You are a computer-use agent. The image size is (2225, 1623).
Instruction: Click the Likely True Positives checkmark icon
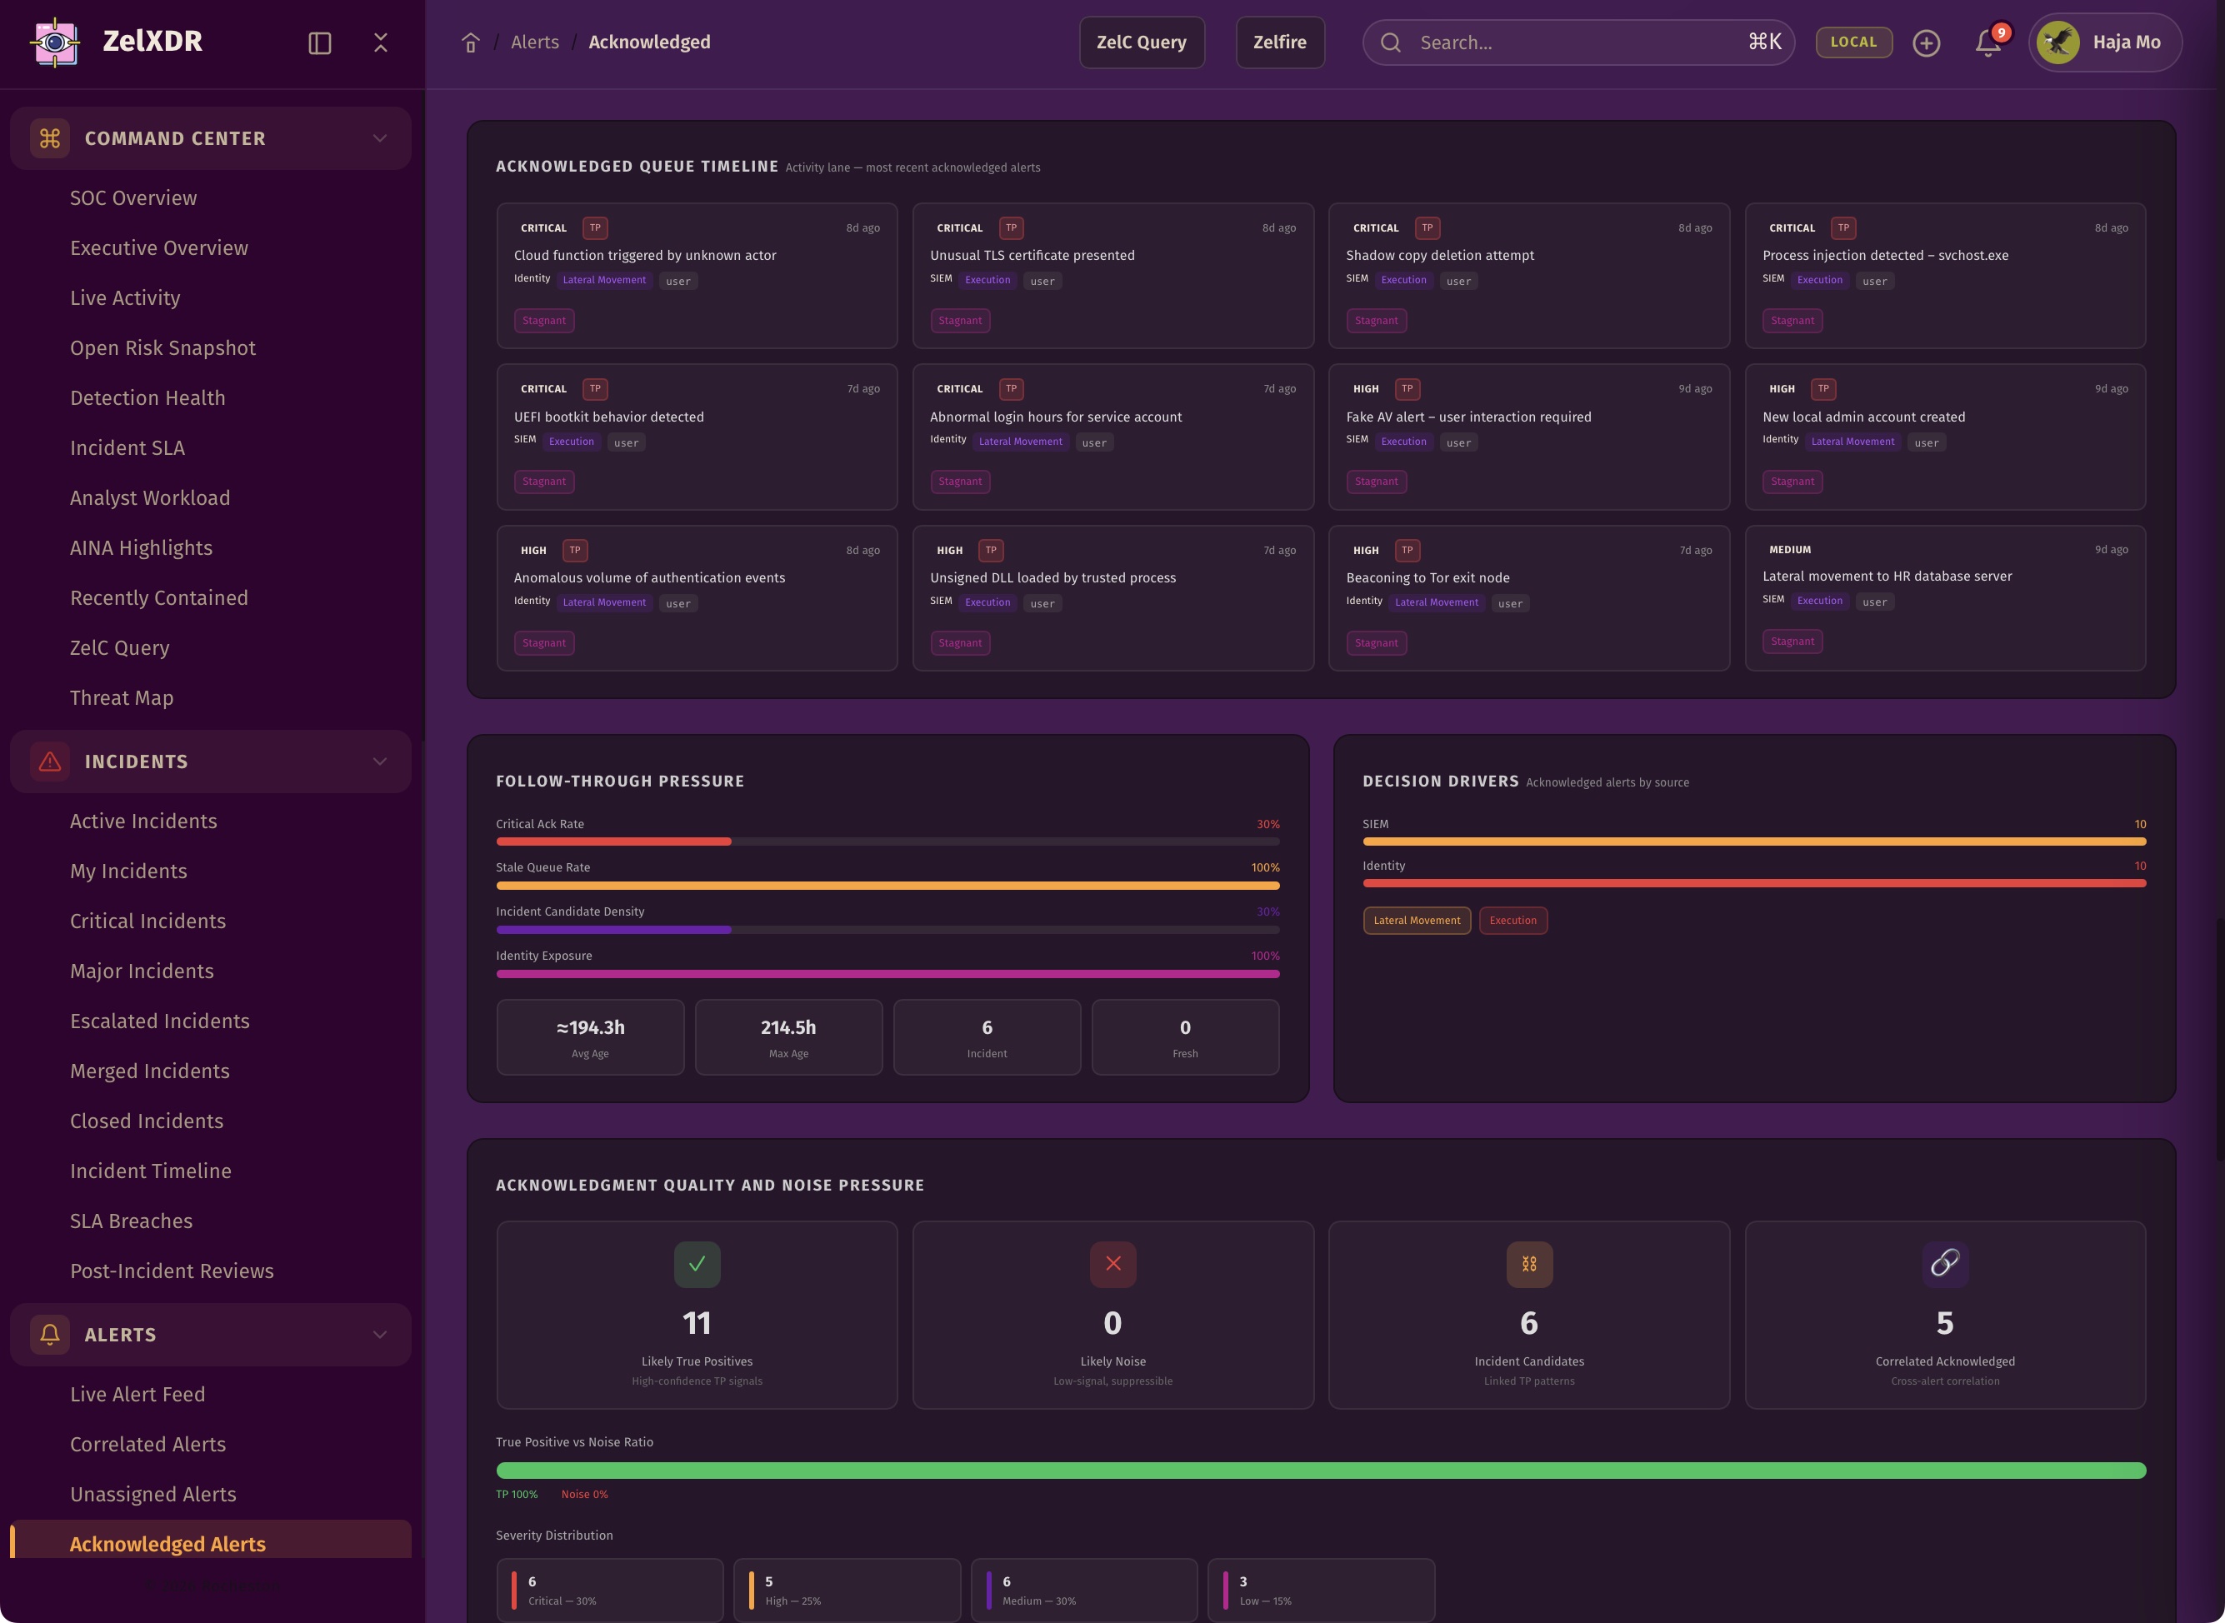coord(697,1265)
